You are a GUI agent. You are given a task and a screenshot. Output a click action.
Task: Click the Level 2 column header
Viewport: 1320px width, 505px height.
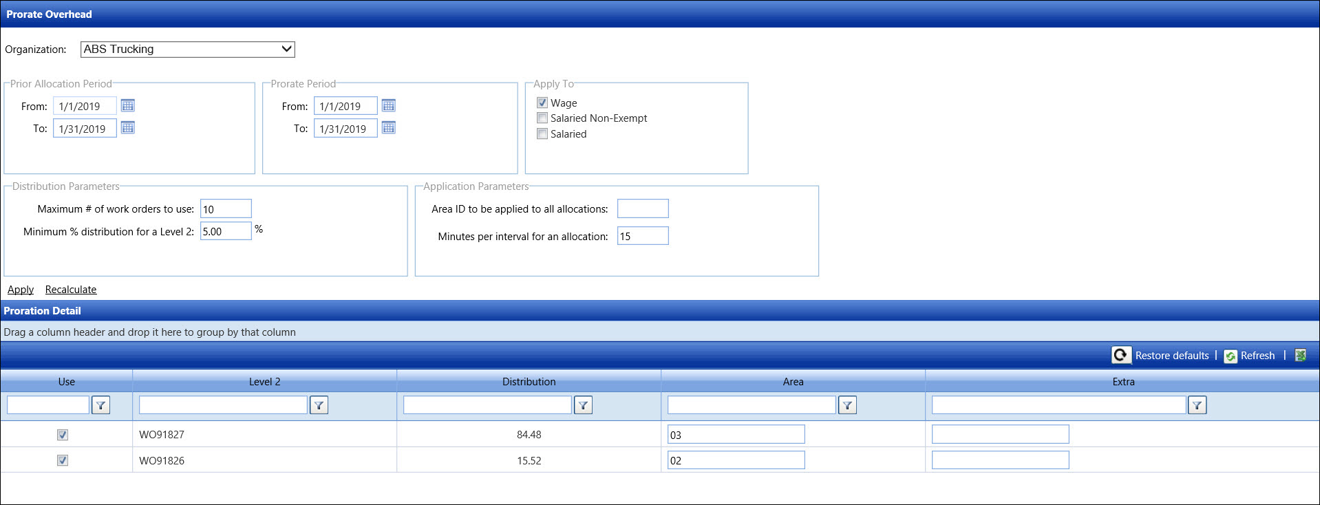[x=264, y=381]
